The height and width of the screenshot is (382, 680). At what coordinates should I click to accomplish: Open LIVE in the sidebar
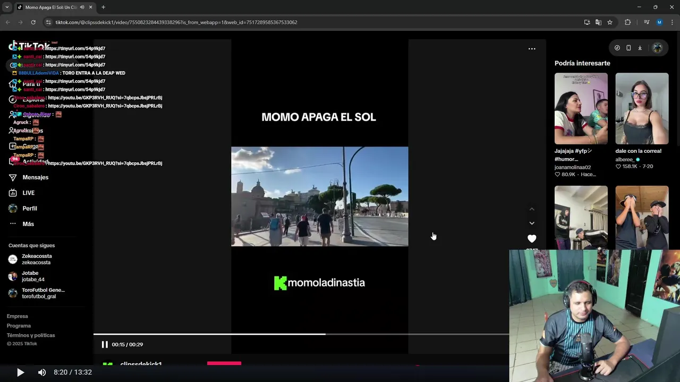pyautogui.click(x=28, y=193)
